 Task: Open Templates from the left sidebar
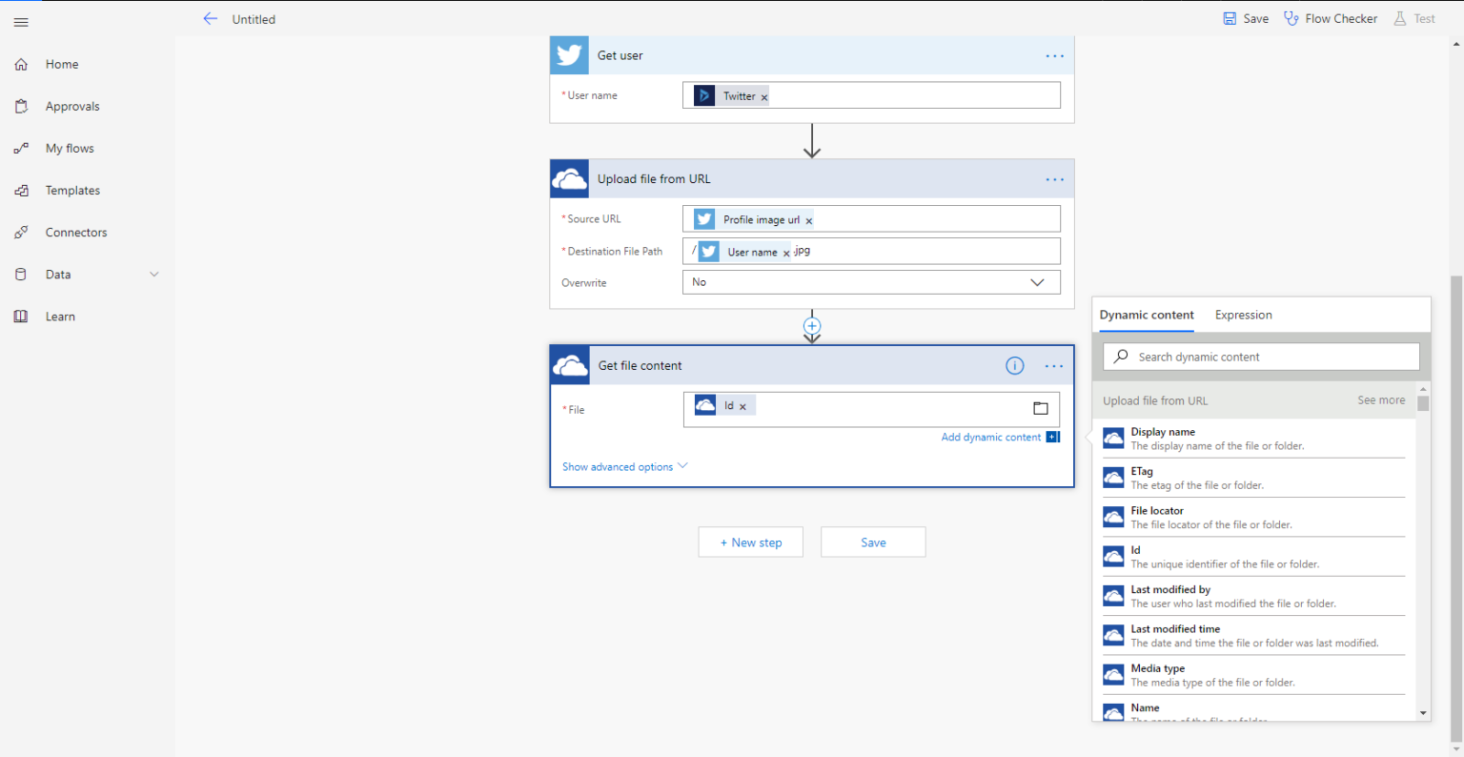[71, 190]
